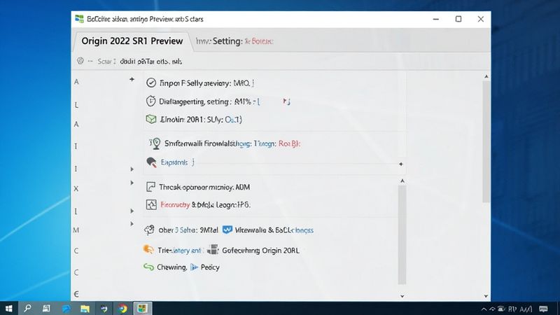Click the outlined icon before the 9Mtel row
This screenshot has width=560, height=315.
pyautogui.click(x=149, y=230)
